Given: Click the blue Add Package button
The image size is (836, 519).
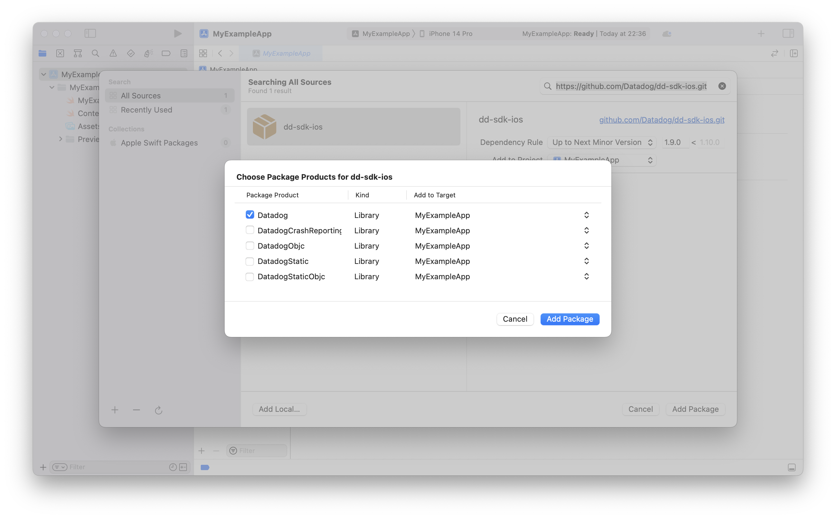Looking at the screenshot, I should coord(570,319).
